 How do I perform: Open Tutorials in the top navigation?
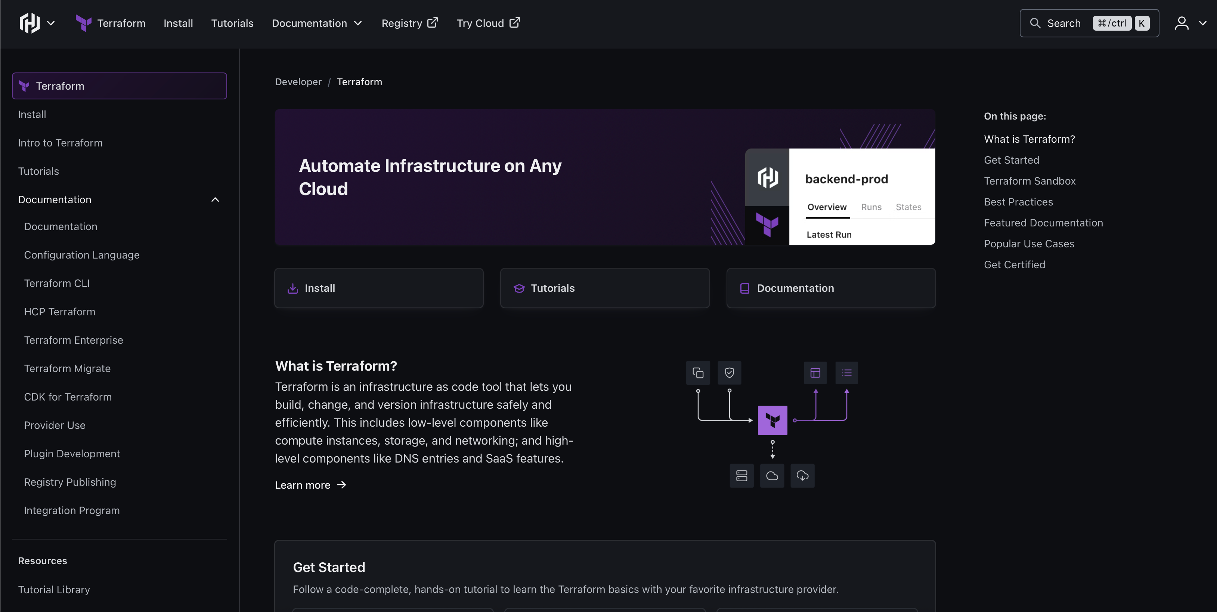[232, 23]
